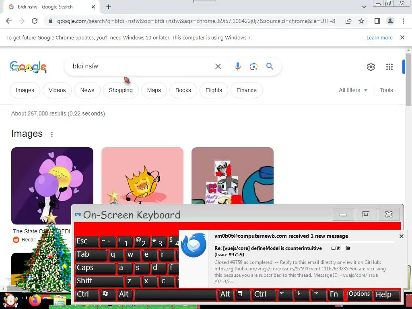
Task: Open the blue character image result
Action: click(x=232, y=175)
